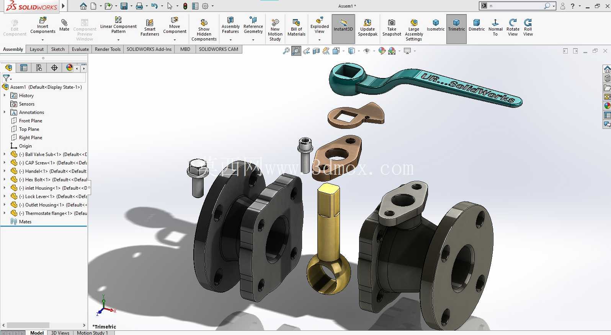Image resolution: width=611 pixels, height=335 pixels.
Task: Save the document with the floppy disk icon
Action: pos(124,6)
